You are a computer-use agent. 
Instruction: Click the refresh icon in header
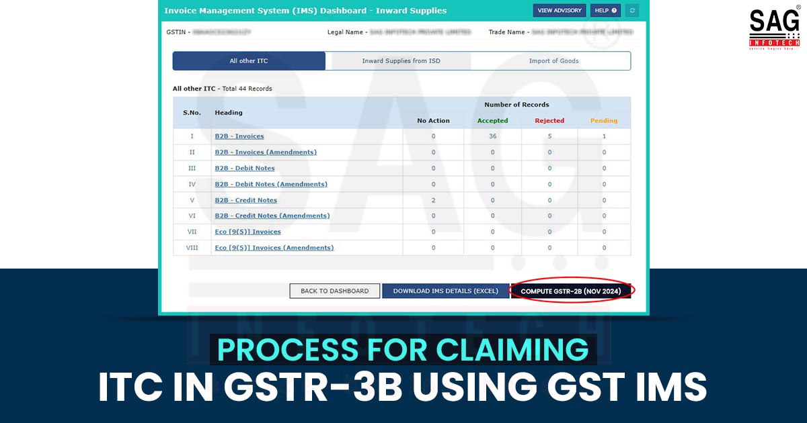click(x=631, y=11)
